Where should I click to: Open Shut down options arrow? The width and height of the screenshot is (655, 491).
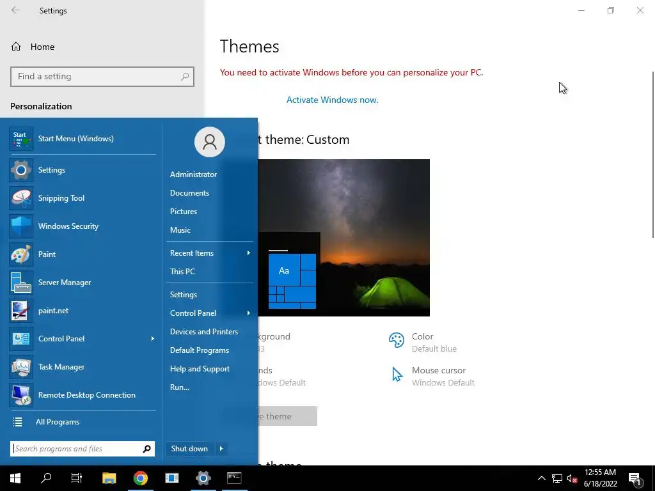221,449
